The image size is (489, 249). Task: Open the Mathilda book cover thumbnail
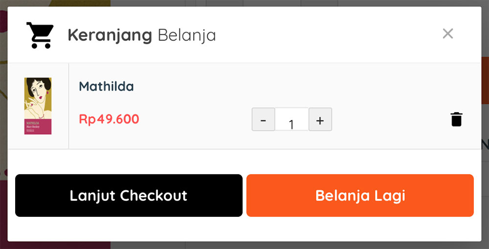pyautogui.click(x=38, y=106)
